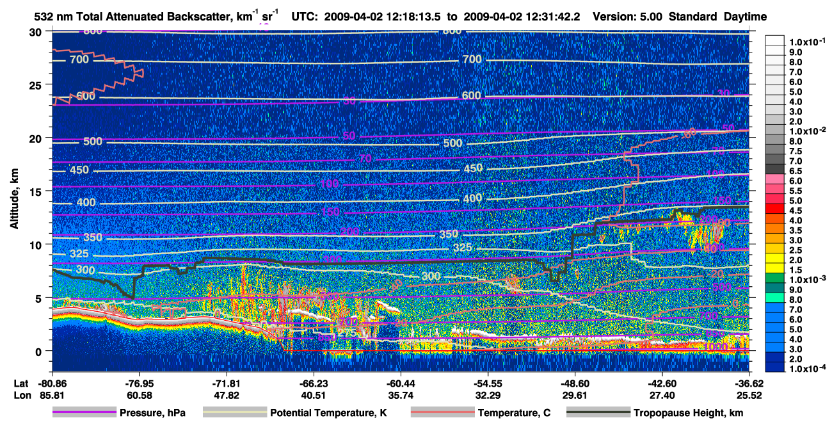Click the end time 2009-04-02 12:31:42.2
The image size is (832, 427).
520,17
